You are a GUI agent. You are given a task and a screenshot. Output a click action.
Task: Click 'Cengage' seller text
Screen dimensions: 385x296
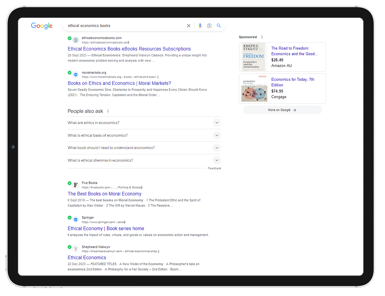[x=279, y=97]
